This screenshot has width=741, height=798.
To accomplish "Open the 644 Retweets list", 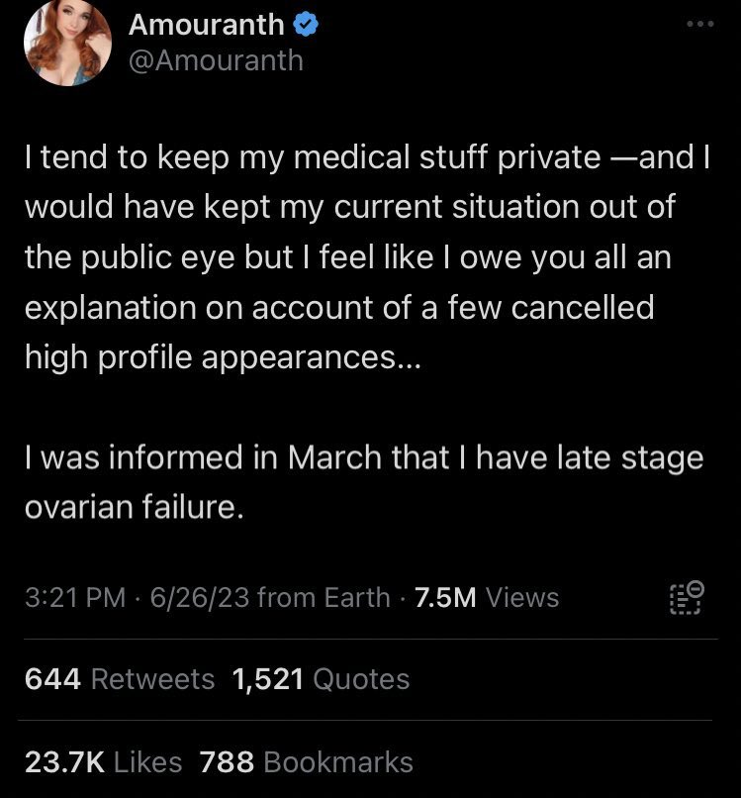I will point(119,679).
